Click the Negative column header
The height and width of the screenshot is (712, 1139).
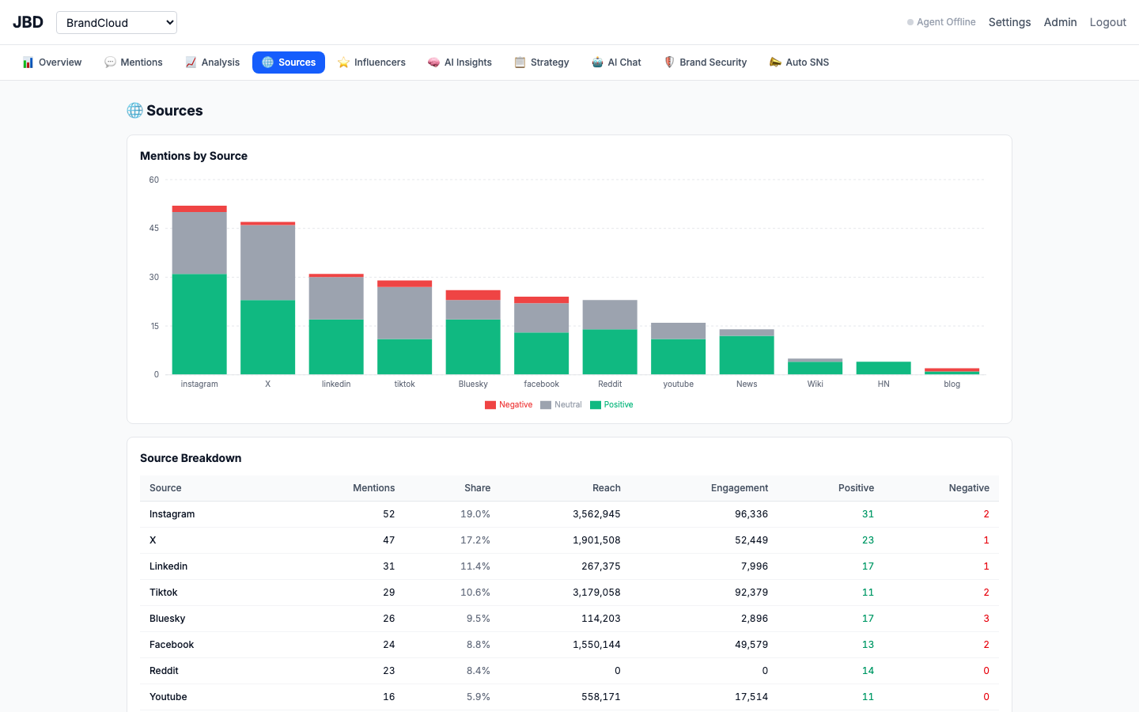coord(969,488)
